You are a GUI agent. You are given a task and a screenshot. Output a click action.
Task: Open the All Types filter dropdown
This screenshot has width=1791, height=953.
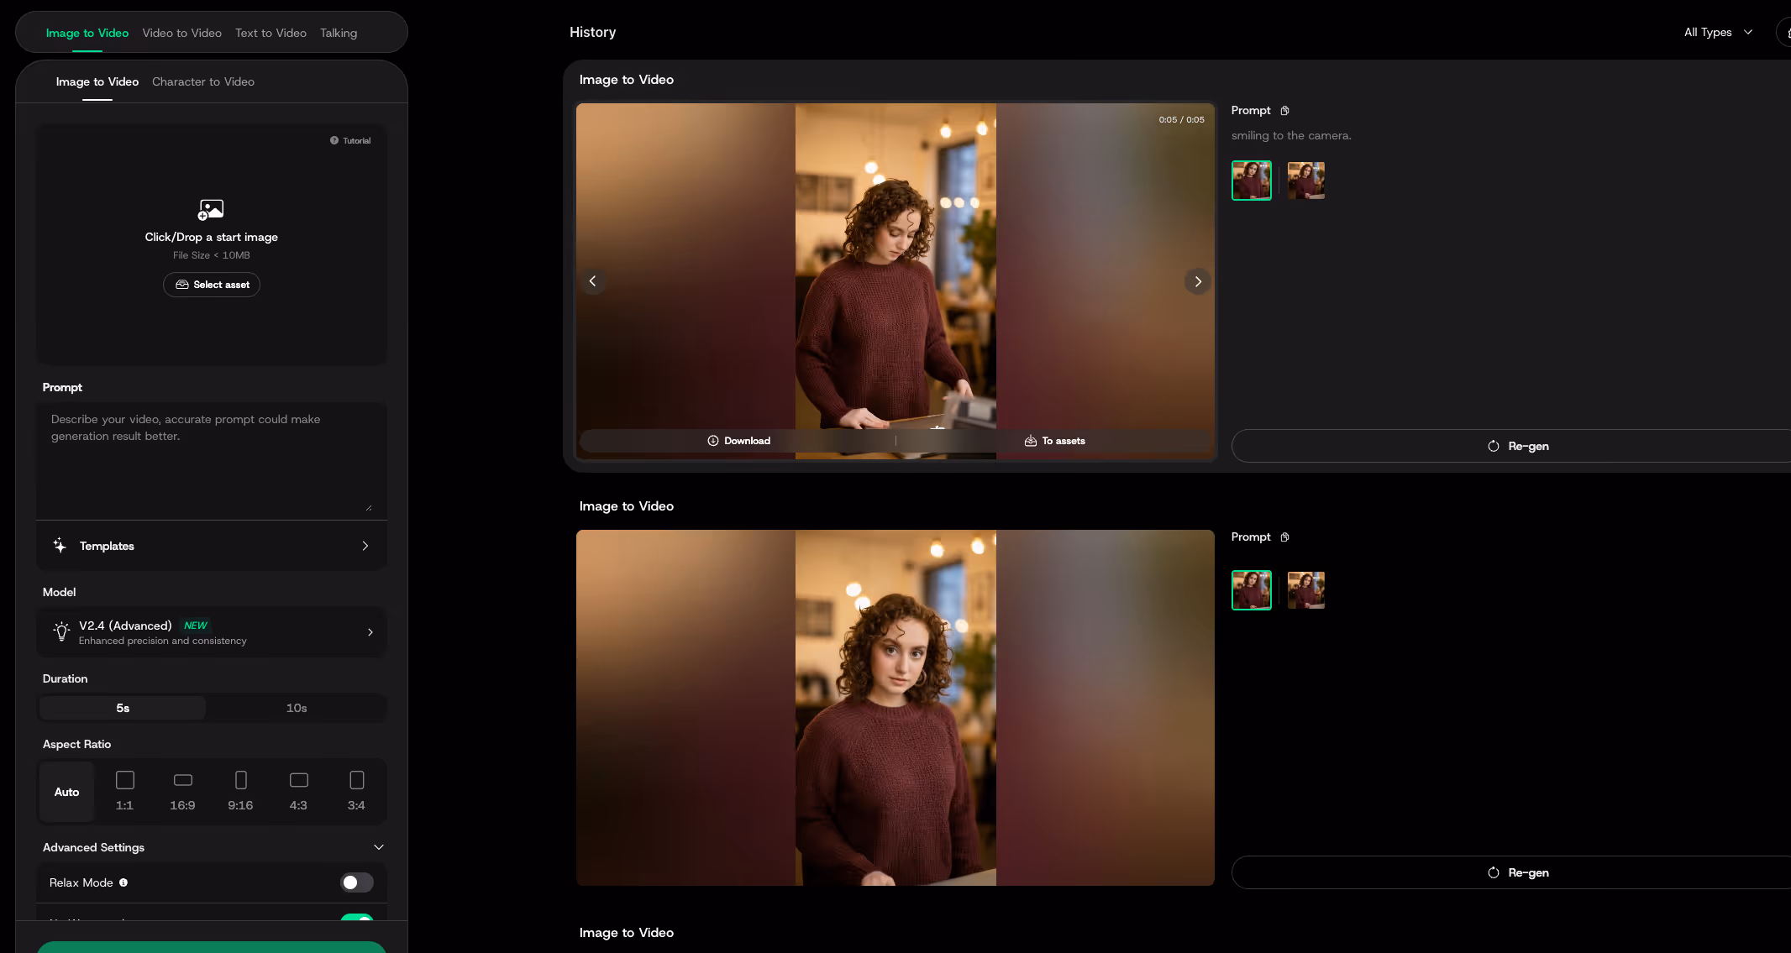coord(1718,32)
